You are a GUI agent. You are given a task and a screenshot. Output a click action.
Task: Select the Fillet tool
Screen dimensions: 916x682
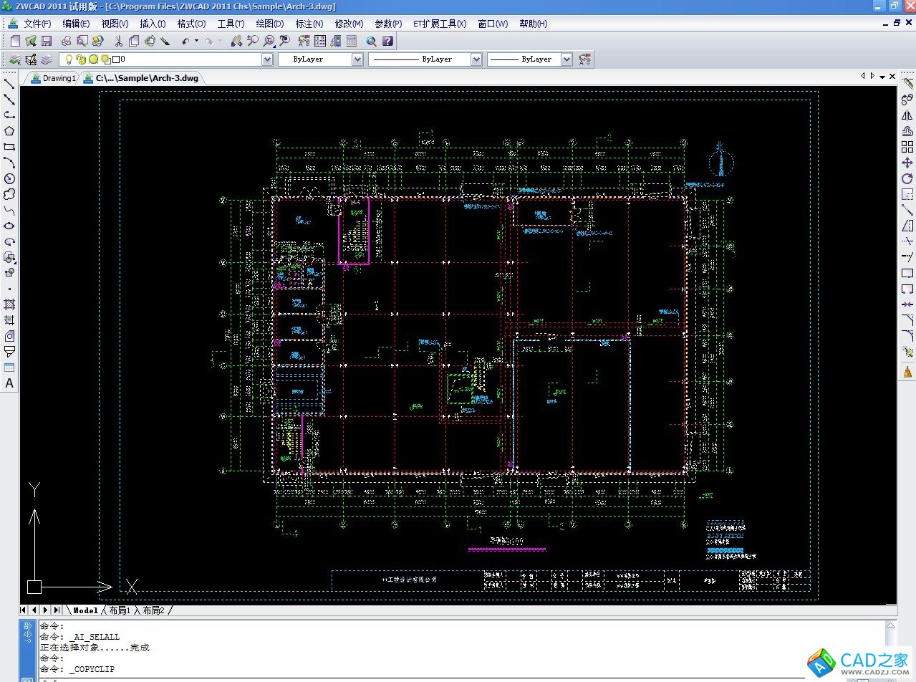[907, 336]
